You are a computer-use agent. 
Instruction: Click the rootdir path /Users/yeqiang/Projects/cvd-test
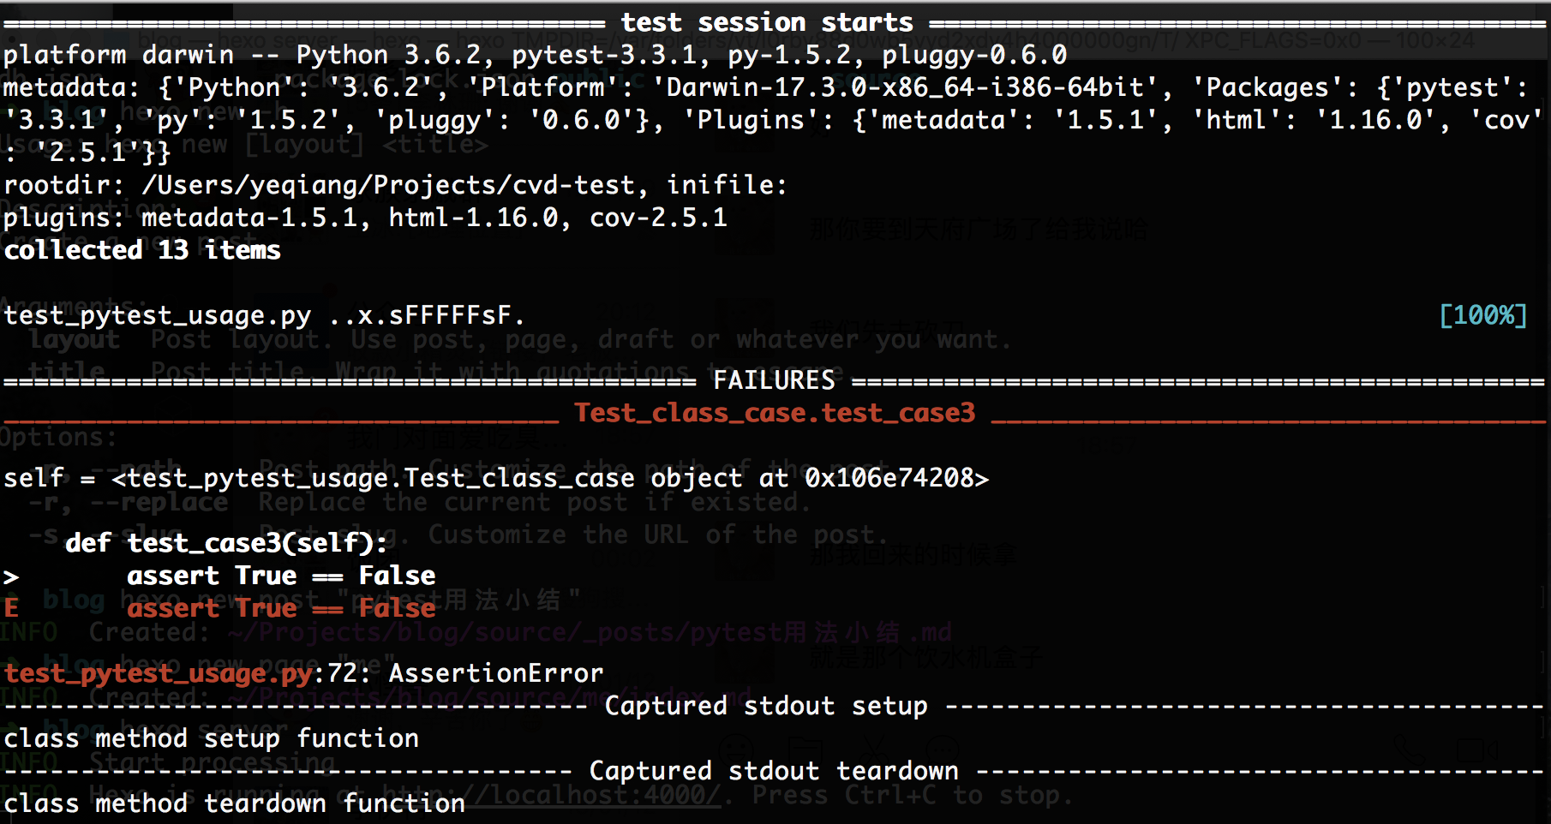(388, 185)
